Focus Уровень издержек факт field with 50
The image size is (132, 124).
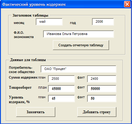point(102,99)
